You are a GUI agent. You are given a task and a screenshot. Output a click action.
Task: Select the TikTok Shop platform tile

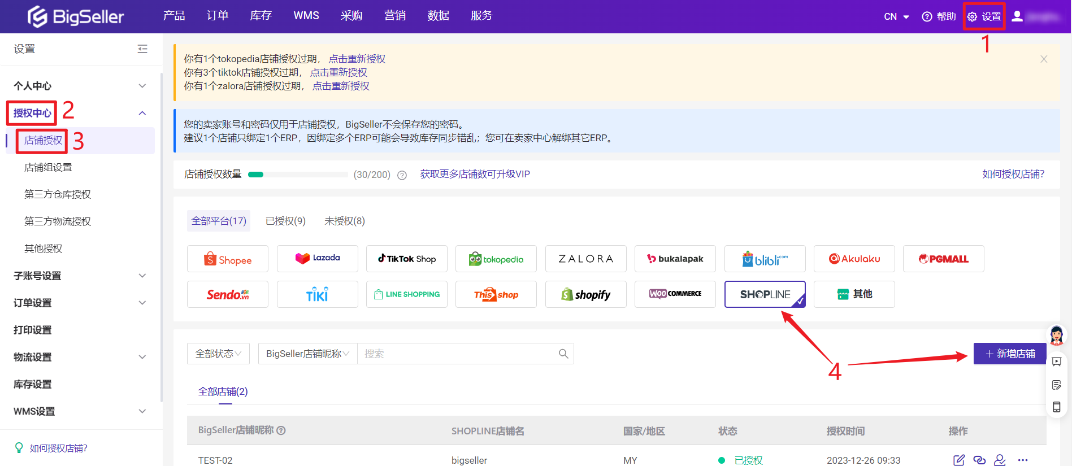[407, 259]
